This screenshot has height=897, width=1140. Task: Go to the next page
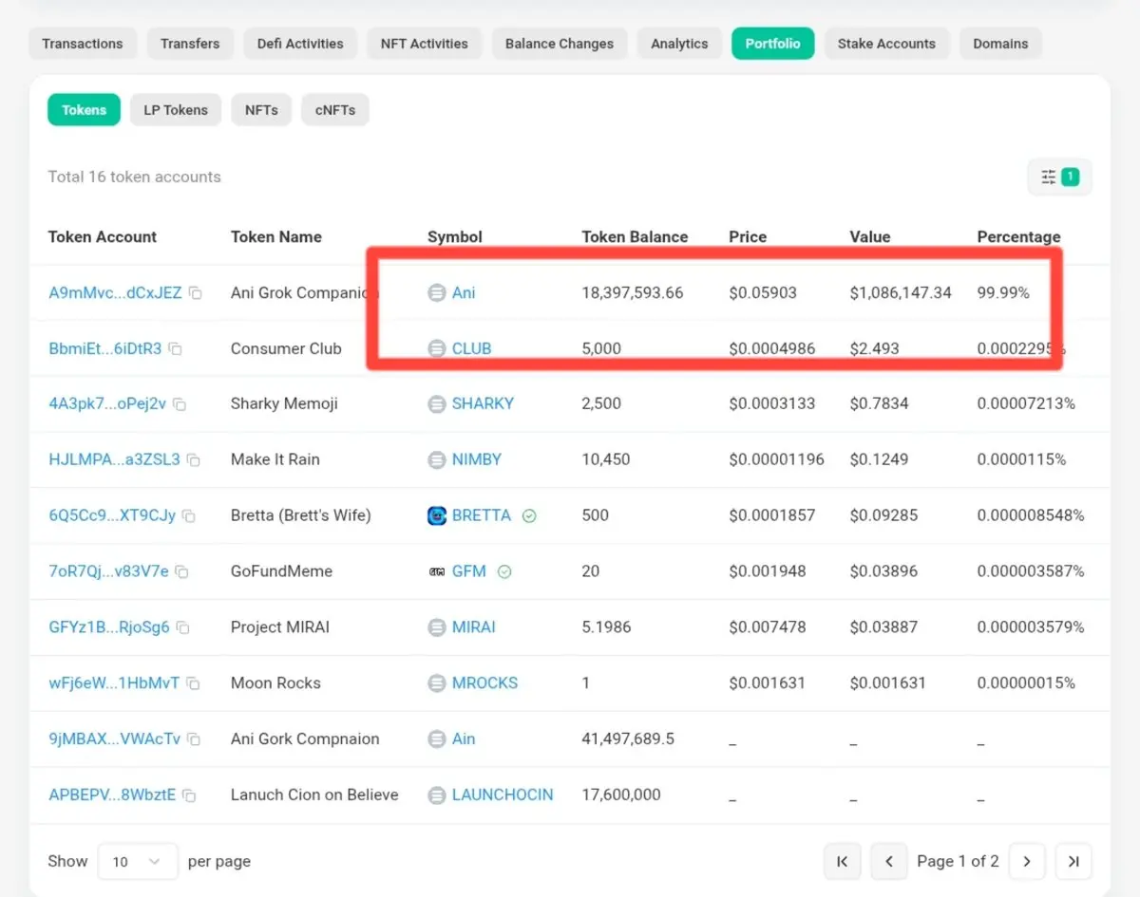pos(1027,862)
